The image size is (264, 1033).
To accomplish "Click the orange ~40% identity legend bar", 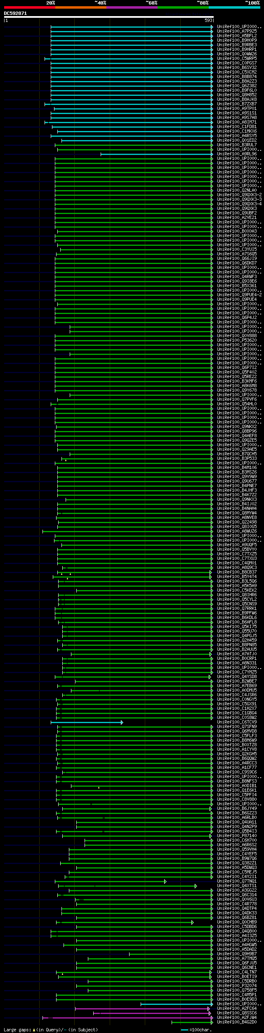I will pyautogui.click(x=81, y=7).
